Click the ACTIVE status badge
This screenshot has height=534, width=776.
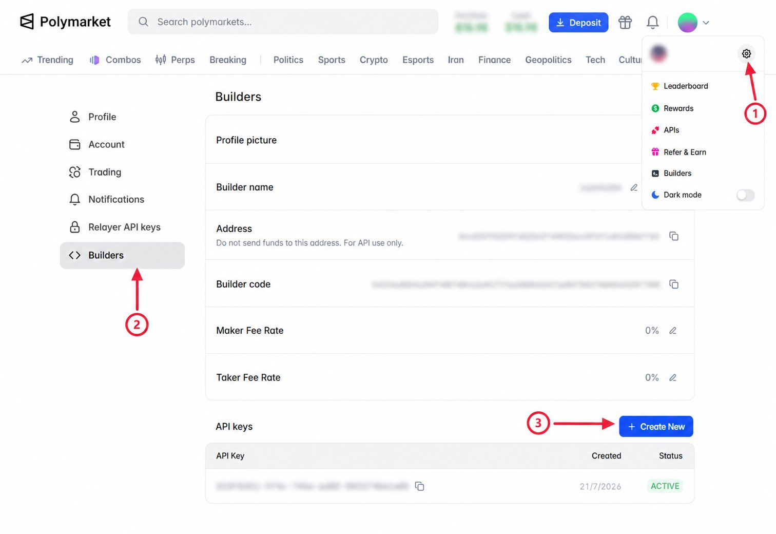(665, 486)
